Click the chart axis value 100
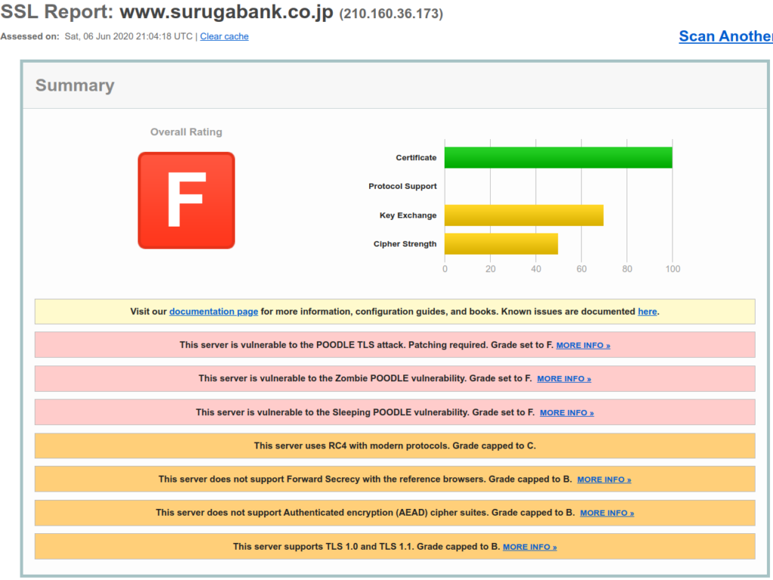Screen dimensions: 773x580 tap(673, 270)
